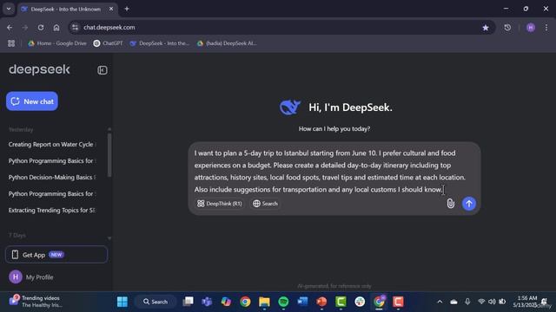
Task: Open File Explorer from taskbar
Action: (x=264, y=302)
